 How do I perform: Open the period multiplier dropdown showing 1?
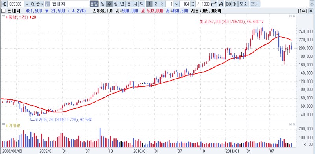(x=176, y=4)
